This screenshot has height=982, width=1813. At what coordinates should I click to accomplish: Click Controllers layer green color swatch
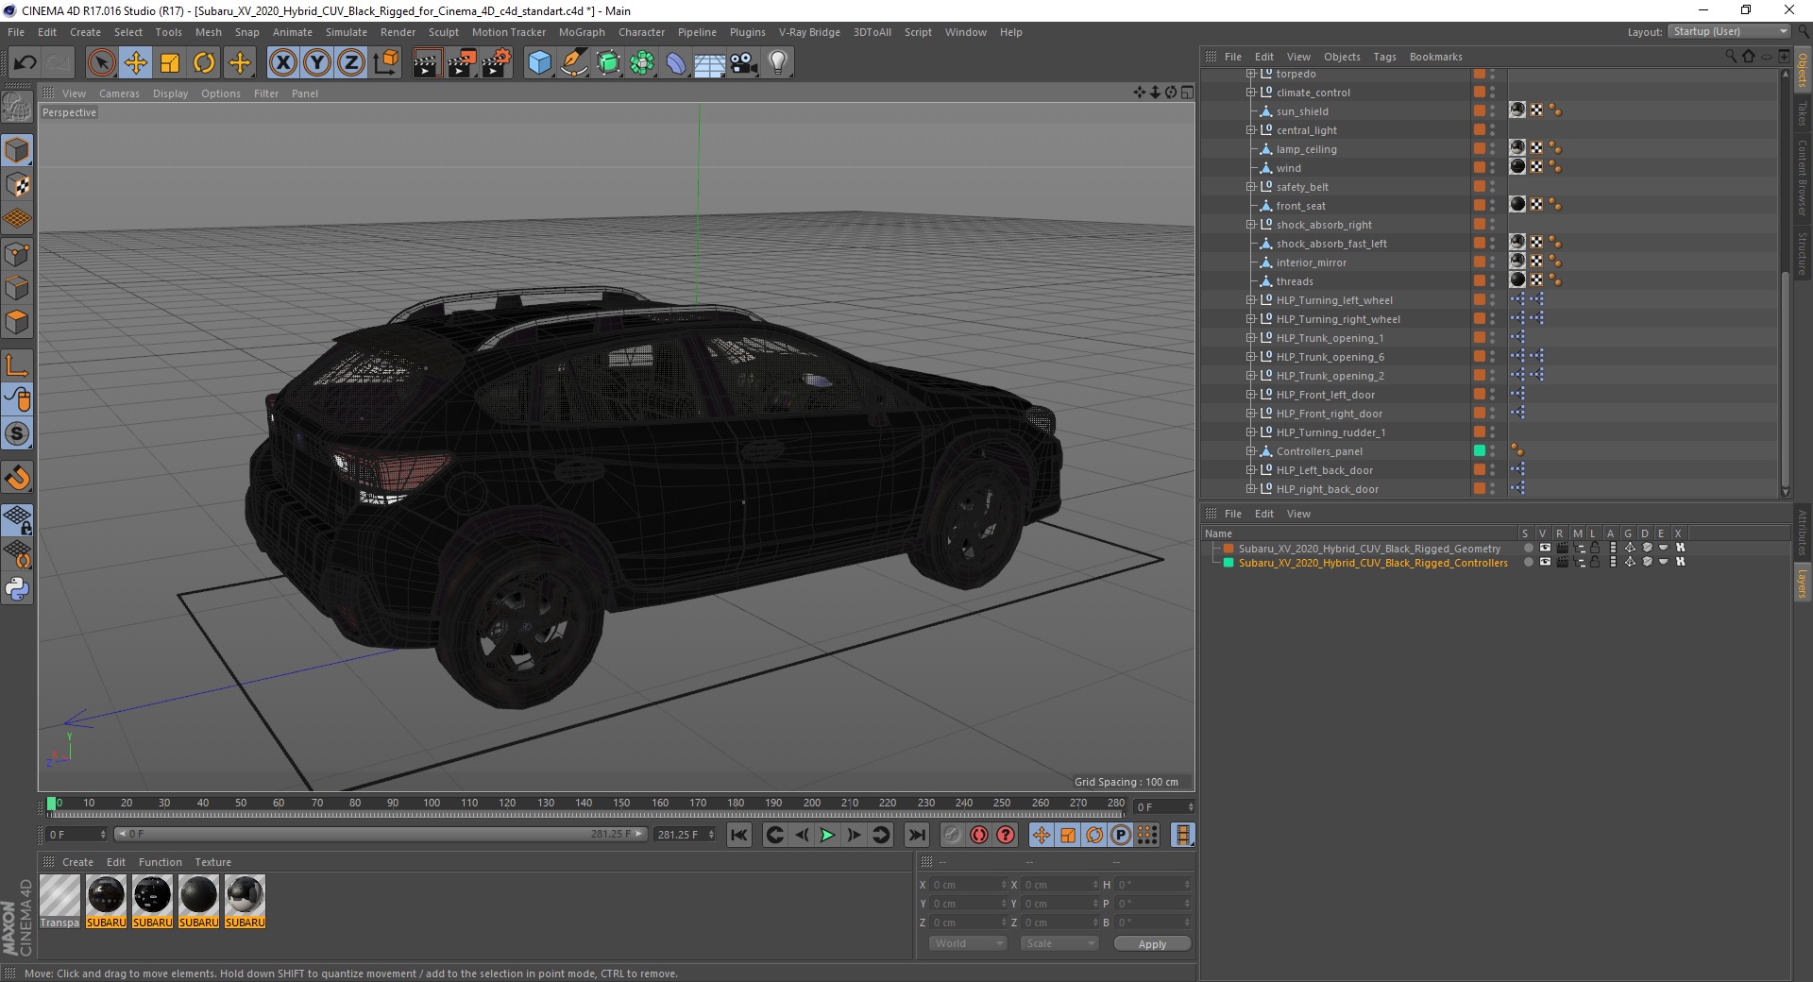click(x=1228, y=562)
